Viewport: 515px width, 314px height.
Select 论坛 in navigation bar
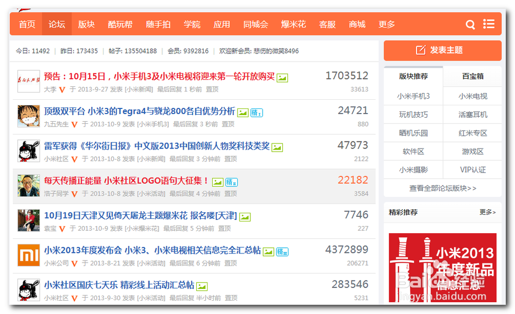coord(57,24)
